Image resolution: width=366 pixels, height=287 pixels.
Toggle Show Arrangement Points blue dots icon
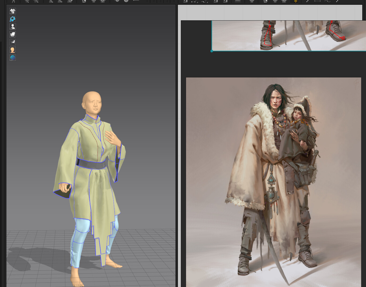tap(13, 19)
